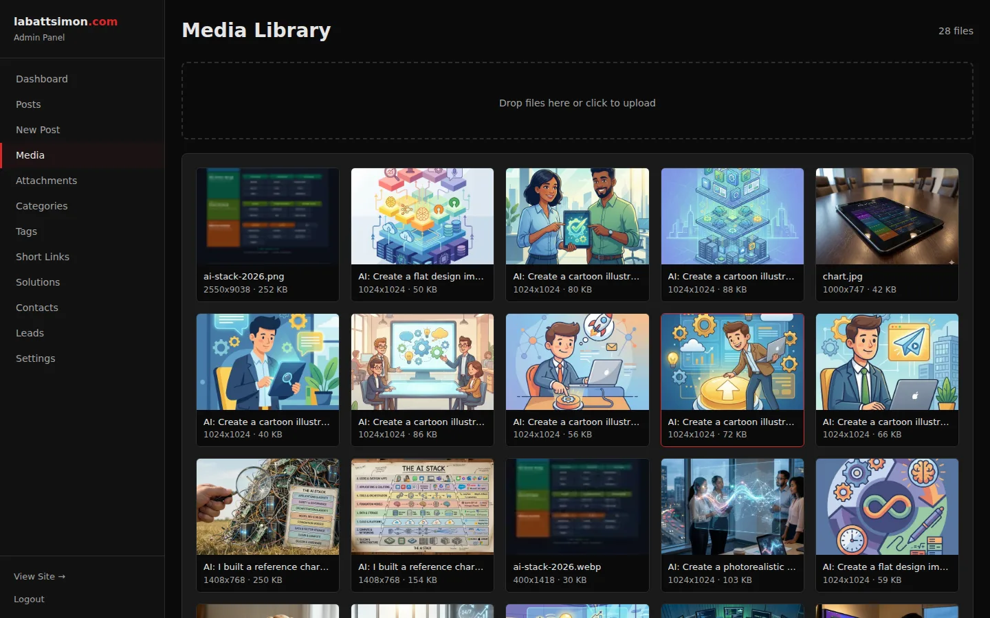
Task: Open the Contacts section
Action: [36, 307]
